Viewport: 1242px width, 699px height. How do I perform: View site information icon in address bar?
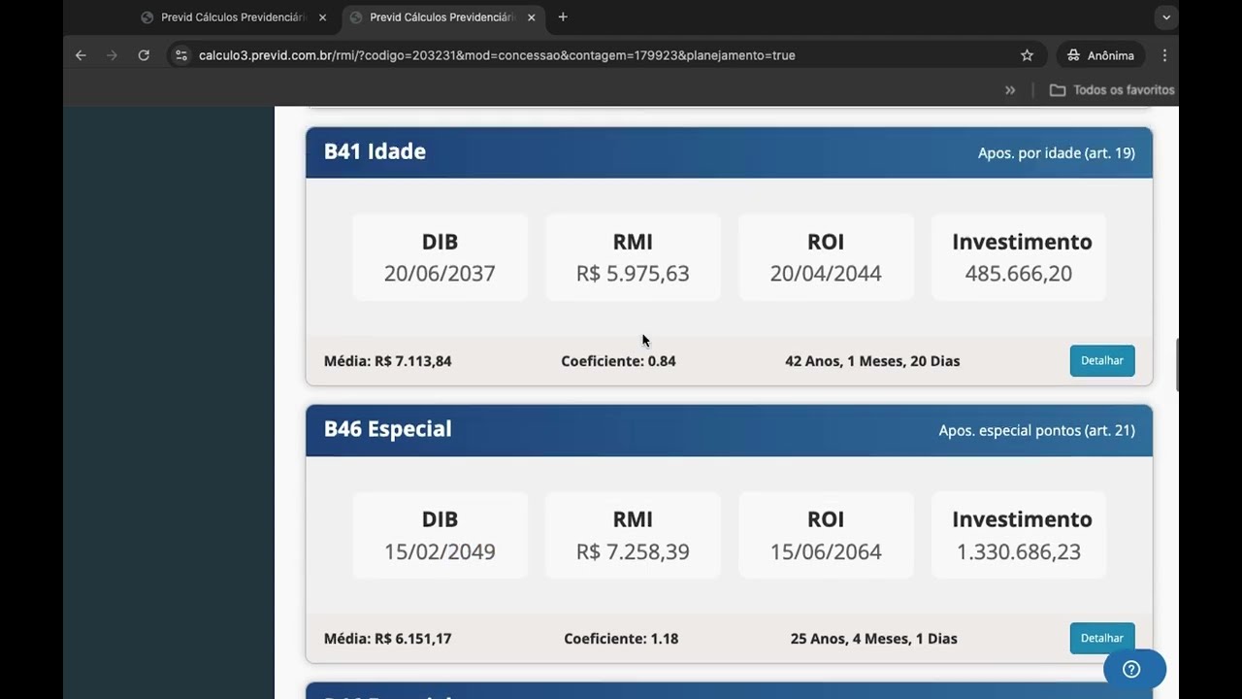(x=180, y=55)
